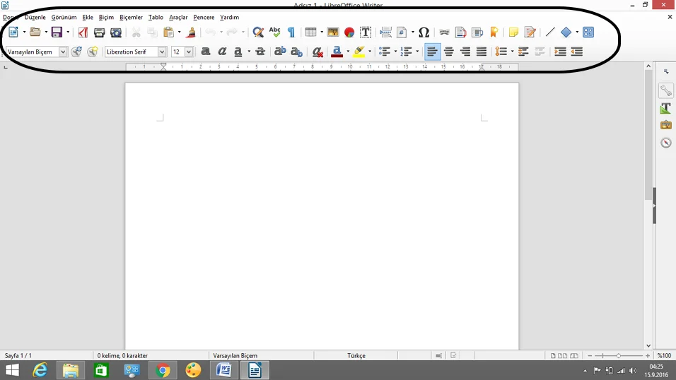Image resolution: width=676 pixels, height=380 pixels.
Task: Insert a comment note
Action: tap(513, 32)
